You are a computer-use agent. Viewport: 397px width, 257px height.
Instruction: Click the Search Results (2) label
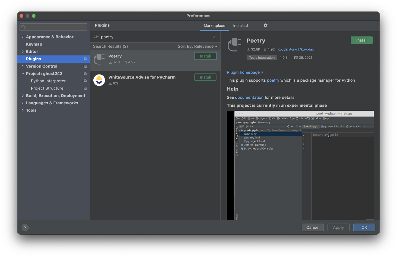(x=110, y=46)
